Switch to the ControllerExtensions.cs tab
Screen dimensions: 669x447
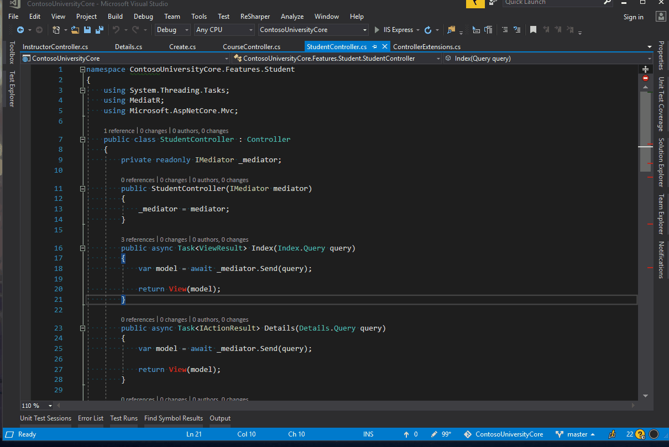(427, 47)
